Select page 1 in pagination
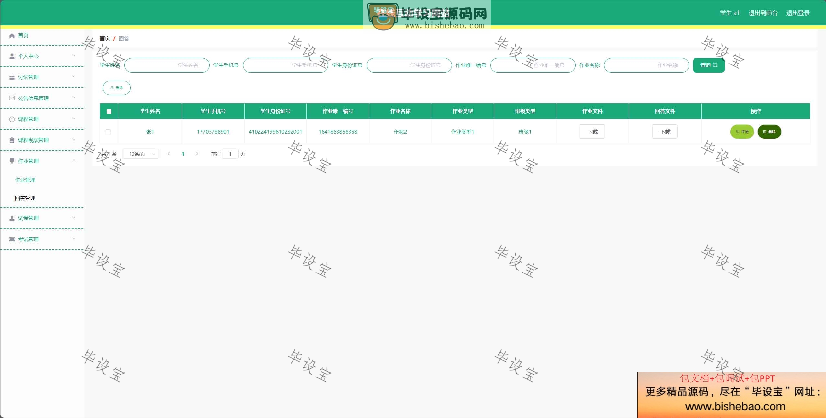 (183, 154)
